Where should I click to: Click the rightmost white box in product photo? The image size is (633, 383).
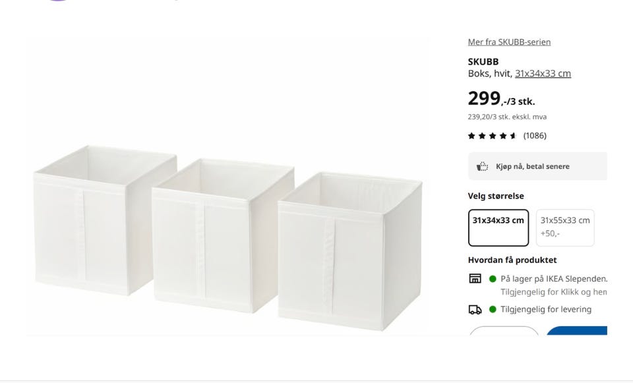coord(349,251)
